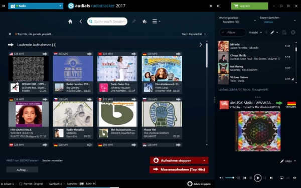Open the Radio view selector dropdown

coord(36,6)
